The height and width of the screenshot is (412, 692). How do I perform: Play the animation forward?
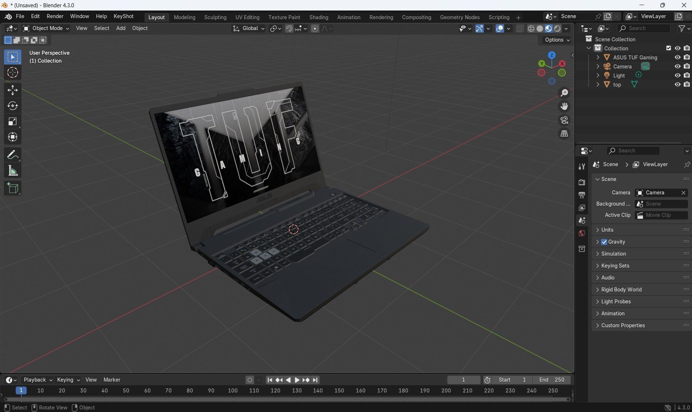point(297,380)
